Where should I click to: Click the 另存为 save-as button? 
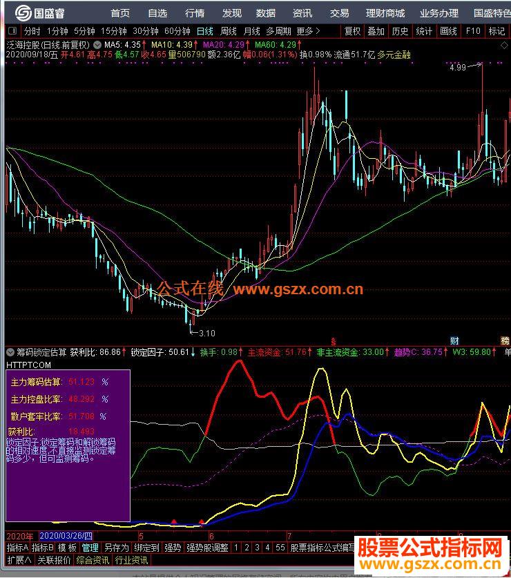117,548
